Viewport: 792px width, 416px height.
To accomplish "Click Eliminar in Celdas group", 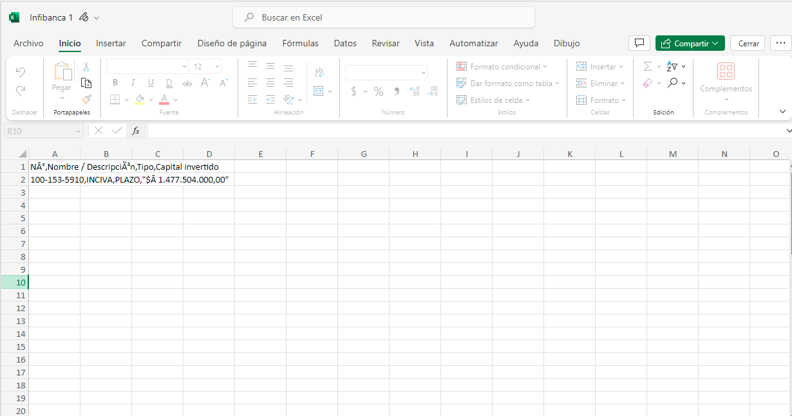I will [600, 84].
